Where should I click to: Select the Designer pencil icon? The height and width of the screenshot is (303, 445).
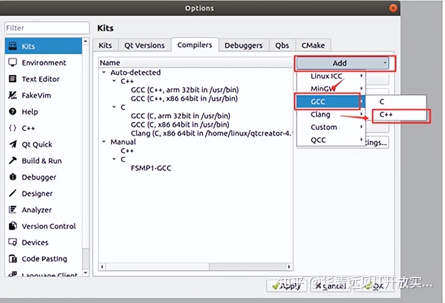13,193
